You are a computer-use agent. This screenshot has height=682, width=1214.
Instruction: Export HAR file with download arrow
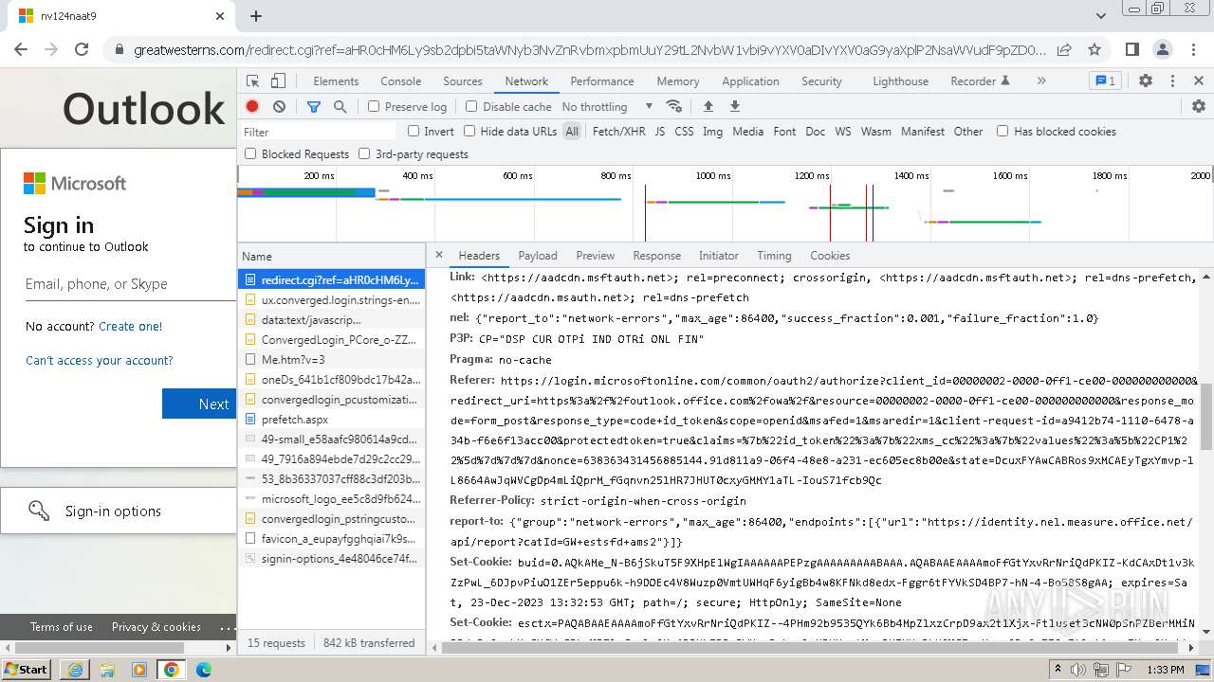coord(734,106)
